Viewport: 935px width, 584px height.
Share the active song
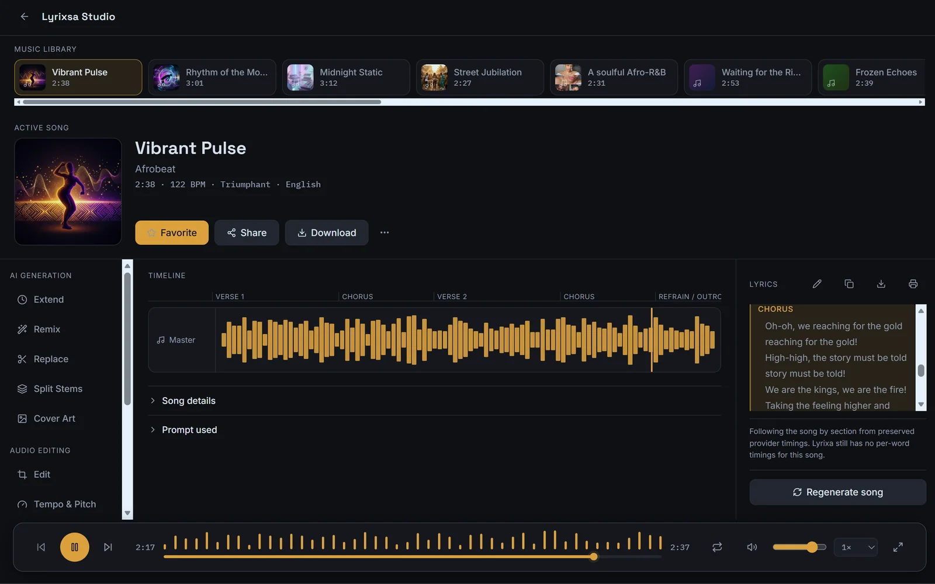tap(247, 232)
